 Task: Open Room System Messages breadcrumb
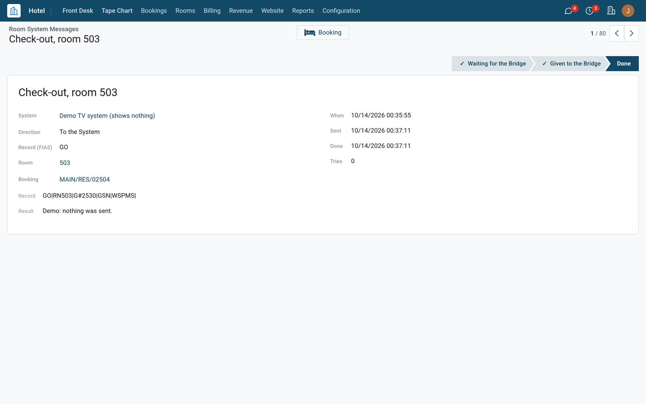coord(44,29)
